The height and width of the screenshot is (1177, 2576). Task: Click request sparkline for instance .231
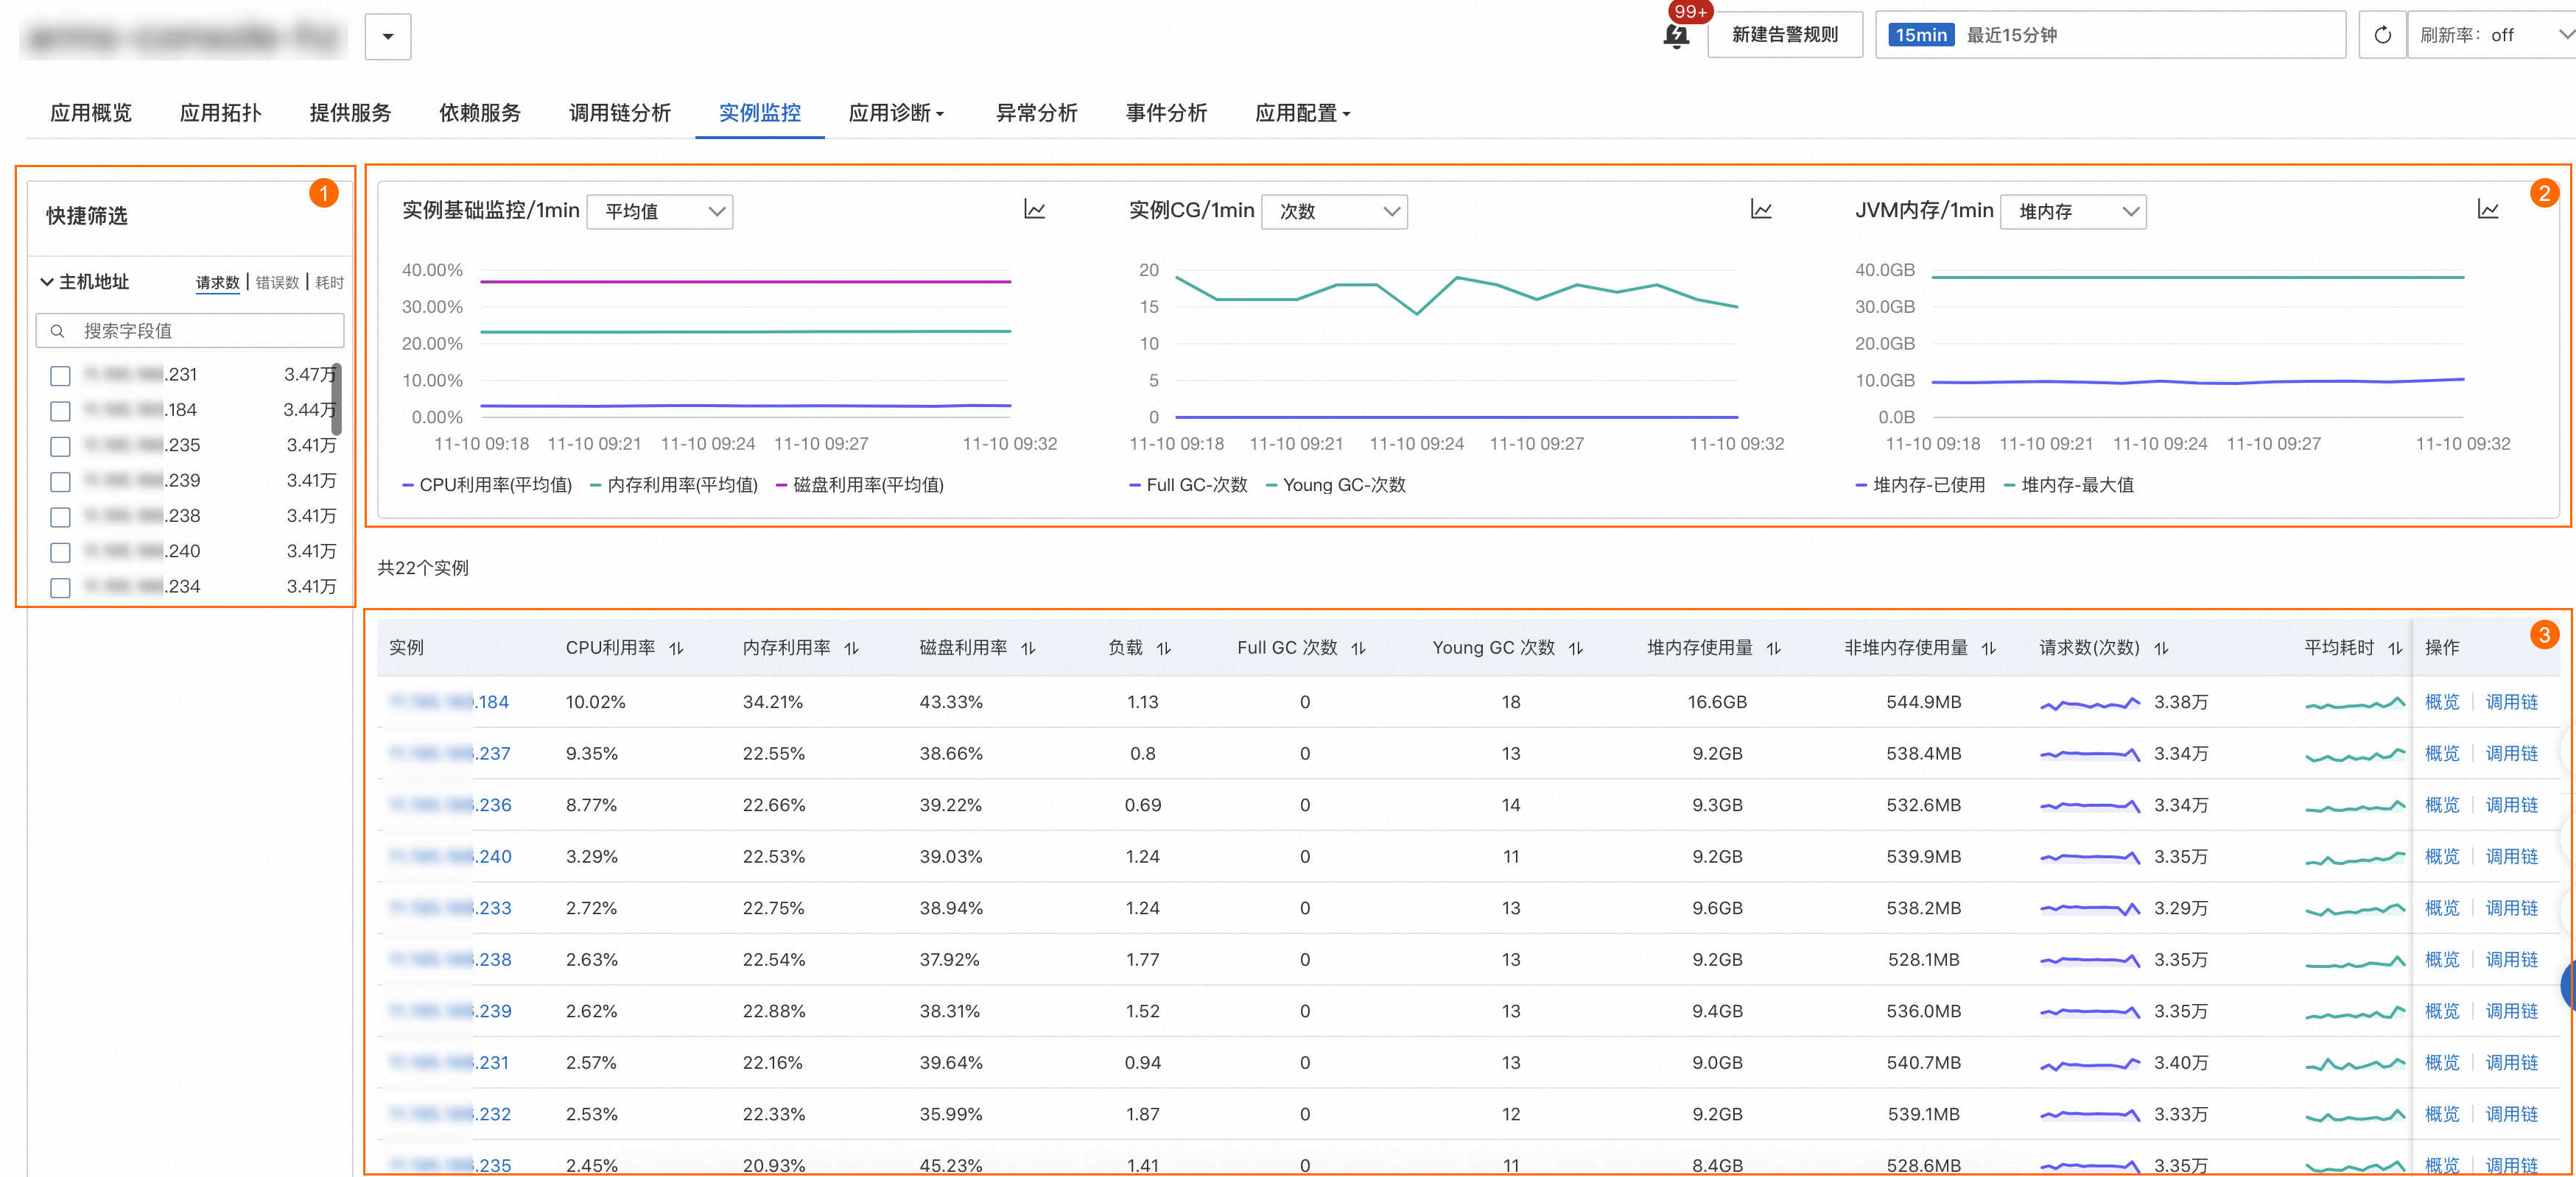[x=2089, y=1064]
